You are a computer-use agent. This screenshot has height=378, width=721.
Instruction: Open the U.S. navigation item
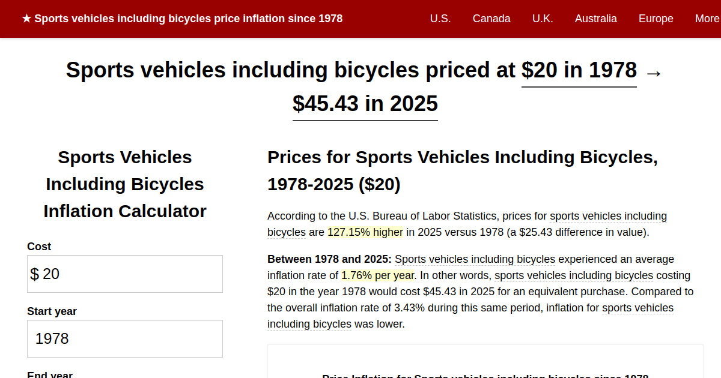(440, 19)
